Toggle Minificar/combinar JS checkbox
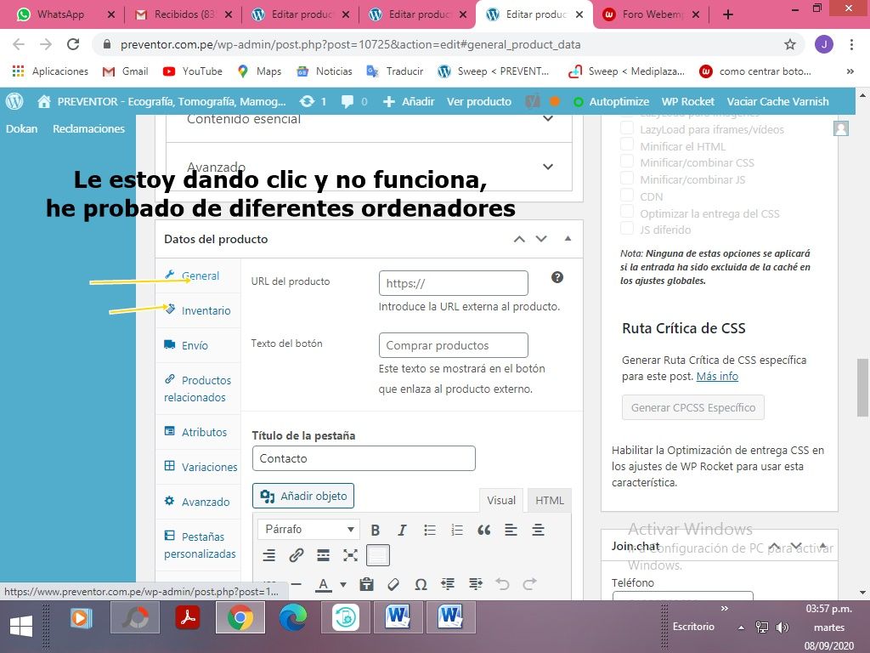Viewport: 870px width, 653px height. coord(626,179)
